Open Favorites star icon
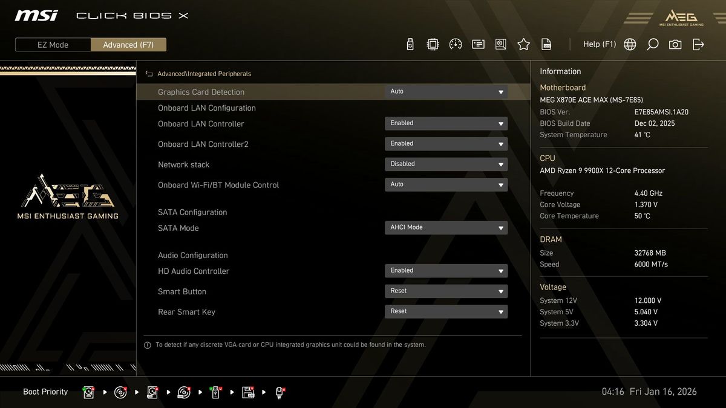Screen dimensions: 726x408 tap(524, 44)
